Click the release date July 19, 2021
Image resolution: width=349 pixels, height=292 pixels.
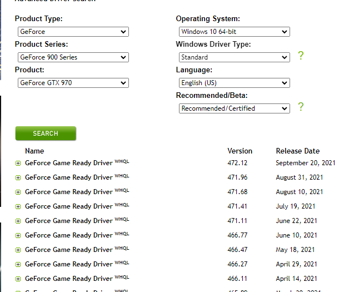pos(296,206)
